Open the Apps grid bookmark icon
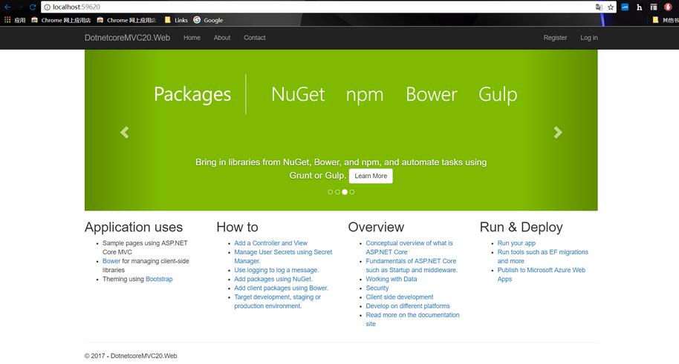This screenshot has width=679, height=364. coord(7,20)
